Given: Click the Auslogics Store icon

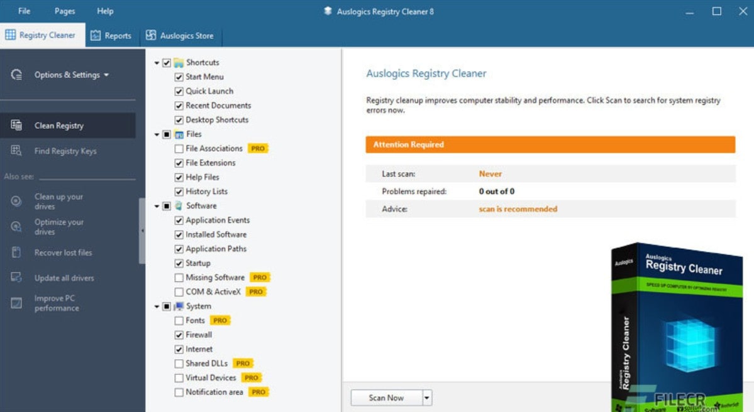Looking at the screenshot, I should coord(150,35).
